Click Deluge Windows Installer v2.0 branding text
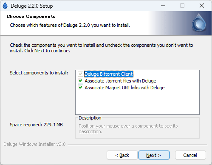This screenshot has width=212, height=165. click(34, 144)
